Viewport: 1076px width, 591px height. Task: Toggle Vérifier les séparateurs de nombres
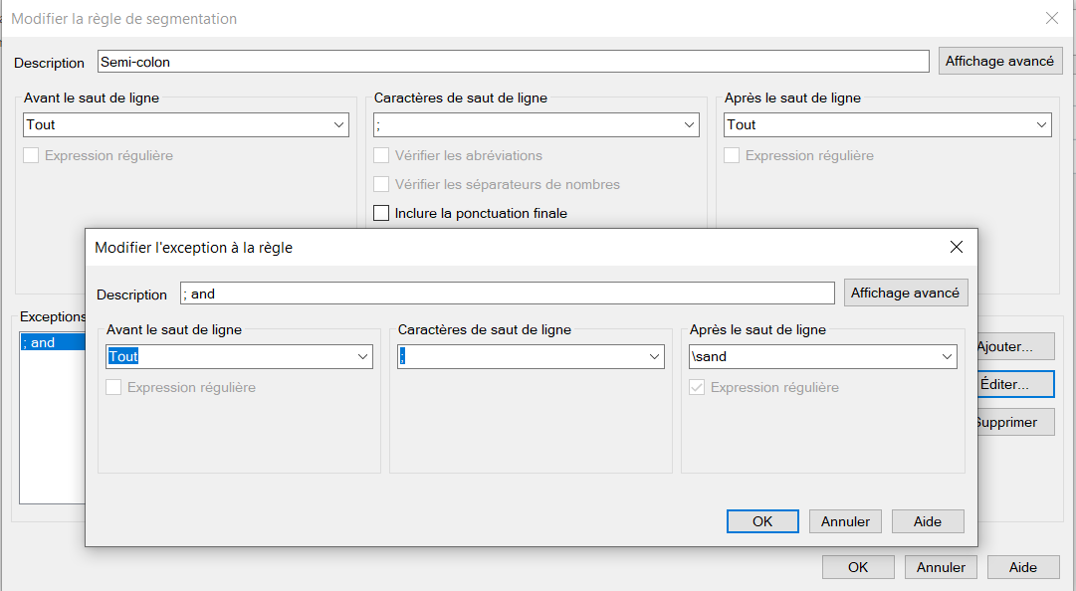381,184
